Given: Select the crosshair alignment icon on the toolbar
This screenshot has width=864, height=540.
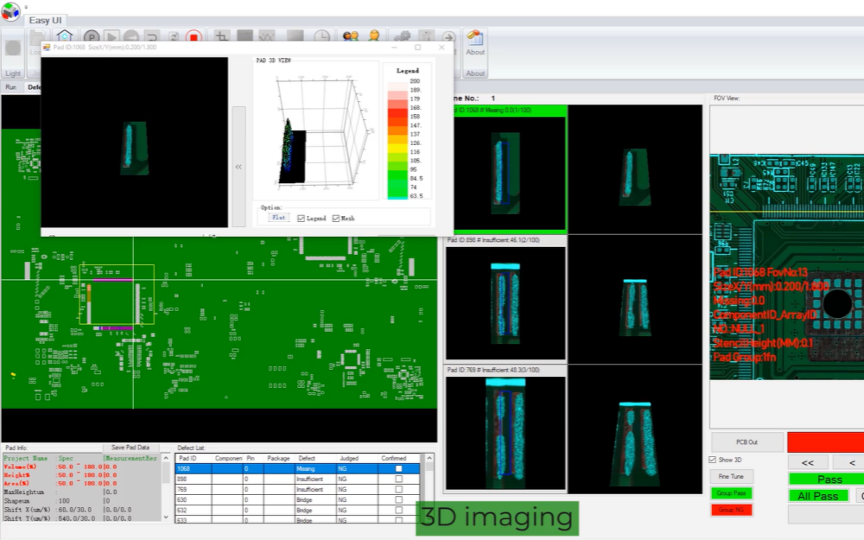Looking at the screenshot, I should 221,36.
